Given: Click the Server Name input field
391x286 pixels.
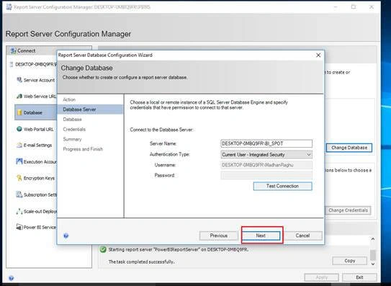Looking at the screenshot, I should 266,143.
